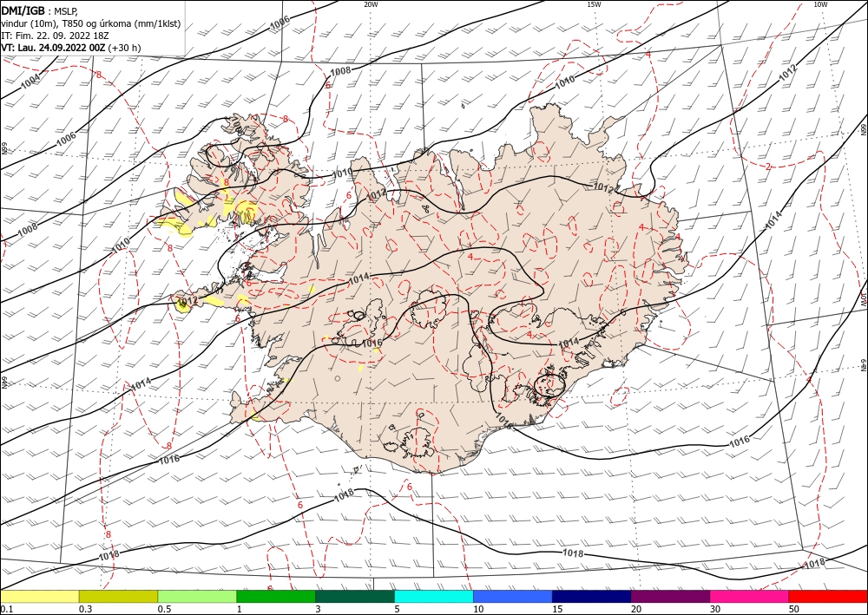Click the legend value '0.3'

pyautogui.click(x=85, y=609)
